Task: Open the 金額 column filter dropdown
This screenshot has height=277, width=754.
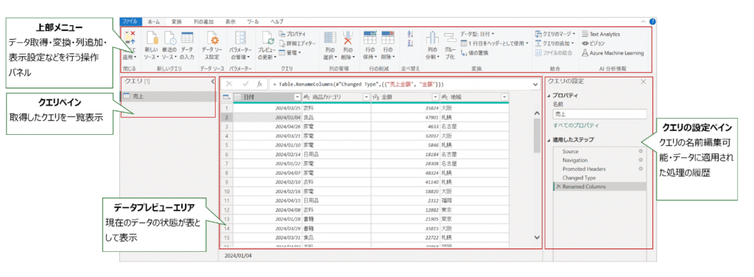Action: click(x=436, y=97)
